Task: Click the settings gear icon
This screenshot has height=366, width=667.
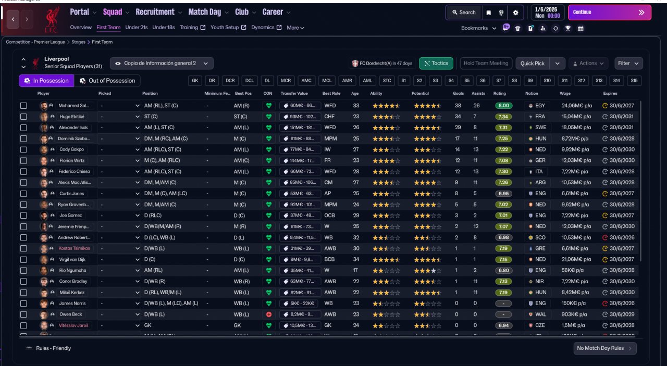Action: coord(515,12)
